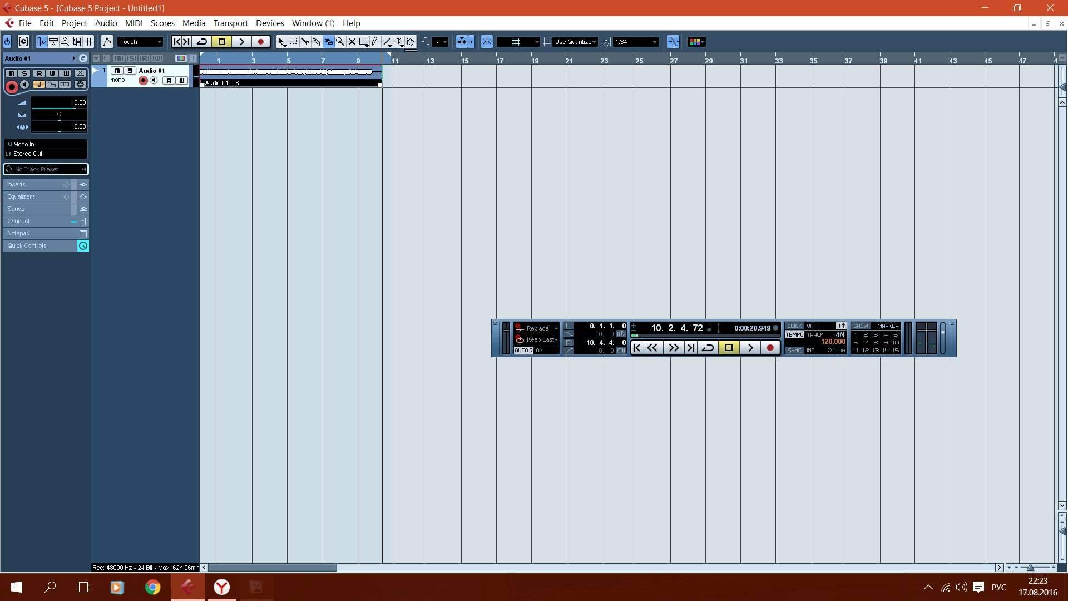Viewport: 1068px width, 601px height.
Task: Select the Object Selection arrow tool
Action: 281,42
